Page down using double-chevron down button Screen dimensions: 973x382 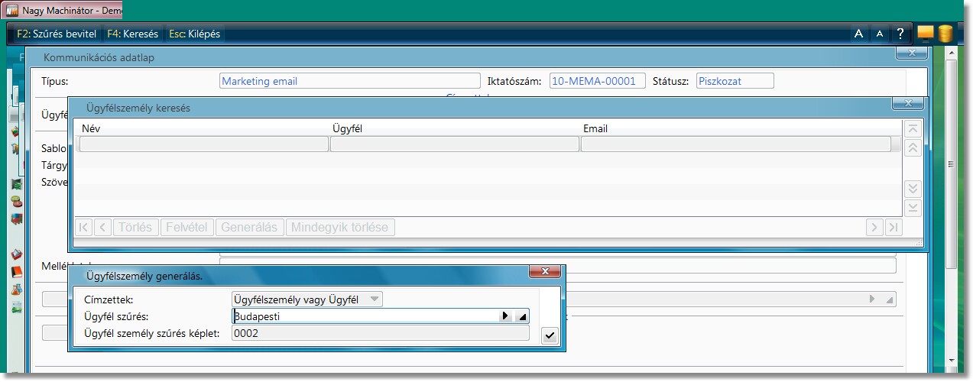coord(913,189)
